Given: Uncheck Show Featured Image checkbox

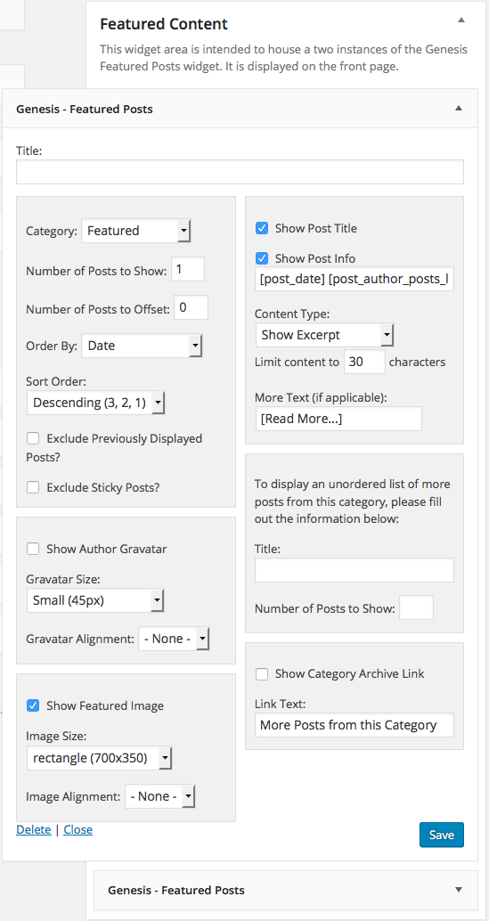Looking at the screenshot, I should [34, 705].
